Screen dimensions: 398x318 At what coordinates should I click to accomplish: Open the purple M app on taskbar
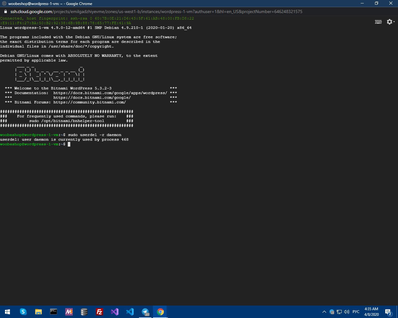69,312
